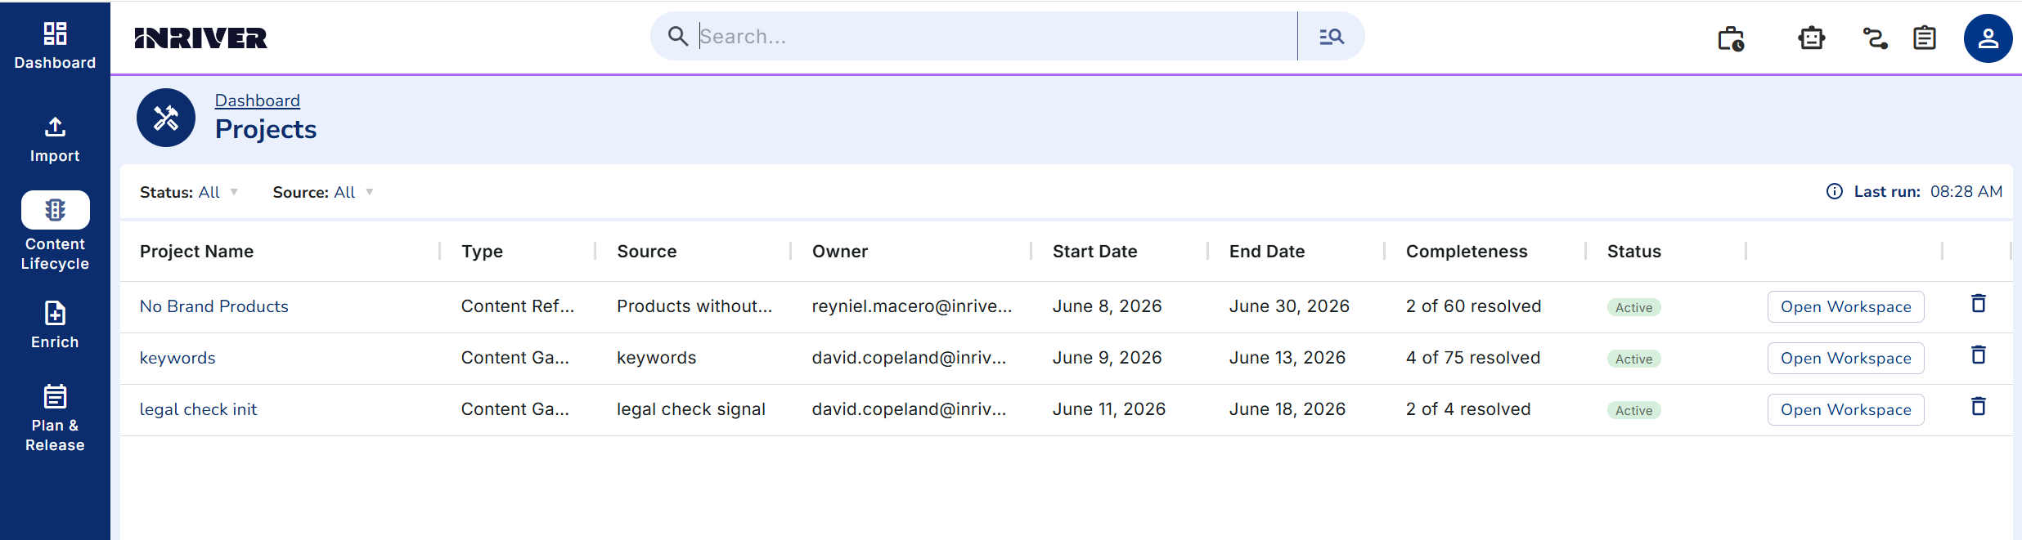The image size is (2022, 540).
Task: Delete the No Brand Products project
Action: point(1979,303)
